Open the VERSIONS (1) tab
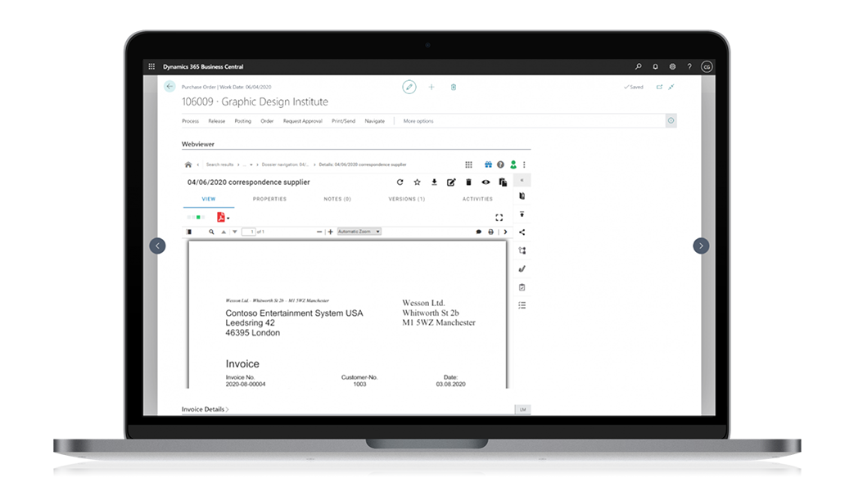854x491 pixels. (406, 199)
